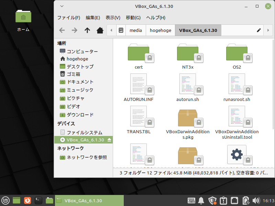This screenshot has width=275, height=206.
Task: Open the 16:13 clock calendar
Action: pyautogui.click(x=268, y=201)
